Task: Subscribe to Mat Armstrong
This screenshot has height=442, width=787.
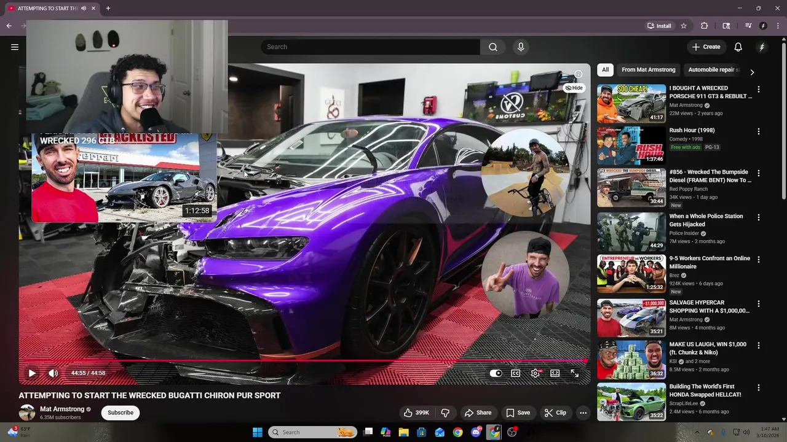Action: (121, 413)
